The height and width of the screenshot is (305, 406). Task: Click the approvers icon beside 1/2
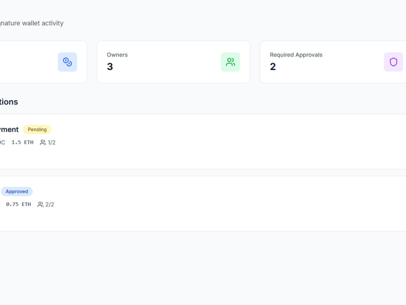pyautogui.click(x=43, y=142)
